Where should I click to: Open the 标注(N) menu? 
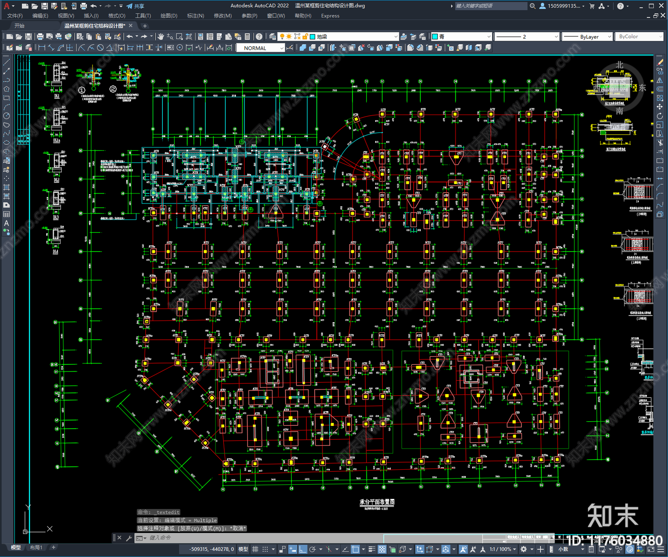coord(195,16)
